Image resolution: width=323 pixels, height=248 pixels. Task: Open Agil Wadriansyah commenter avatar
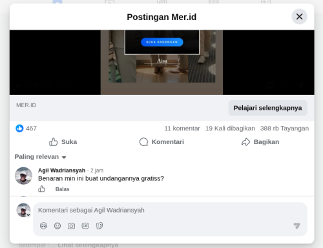(x=23, y=176)
